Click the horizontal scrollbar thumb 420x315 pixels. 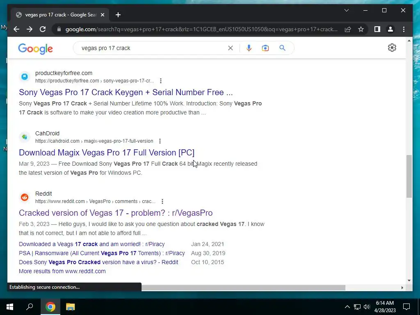point(243,288)
